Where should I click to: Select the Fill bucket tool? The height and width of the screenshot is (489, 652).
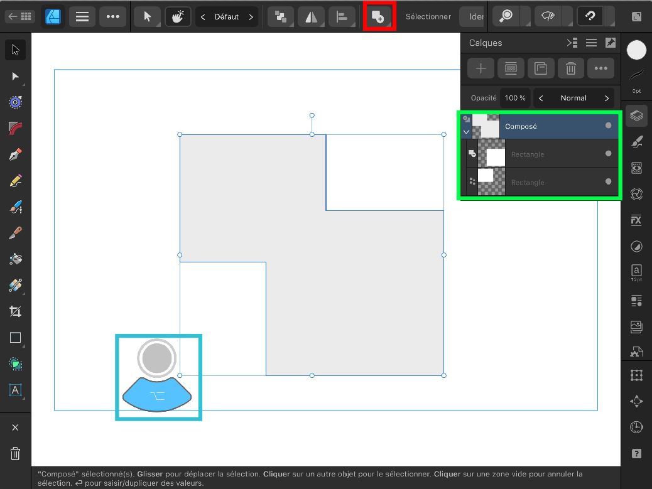[15, 259]
